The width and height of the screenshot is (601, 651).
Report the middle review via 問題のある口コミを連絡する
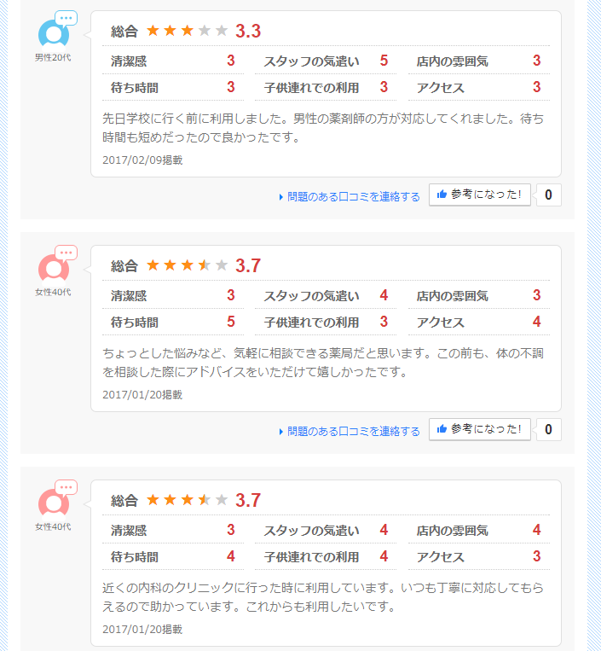pyautogui.click(x=353, y=431)
